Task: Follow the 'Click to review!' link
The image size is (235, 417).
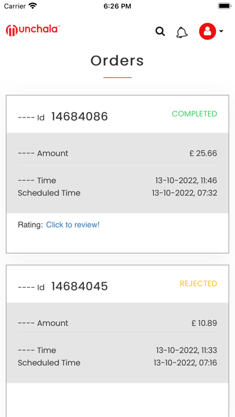Action: pyautogui.click(x=73, y=225)
